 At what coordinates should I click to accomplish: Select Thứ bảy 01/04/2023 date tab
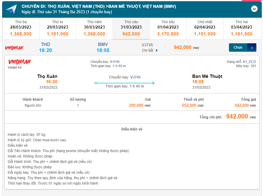168,28
